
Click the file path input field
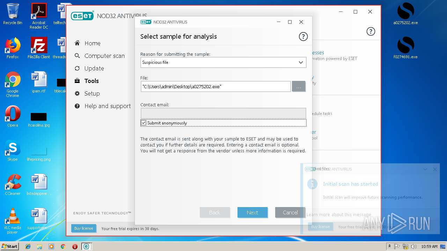pos(215,86)
